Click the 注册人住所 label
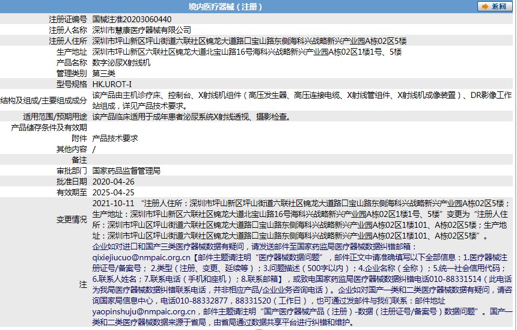 coord(68,41)
